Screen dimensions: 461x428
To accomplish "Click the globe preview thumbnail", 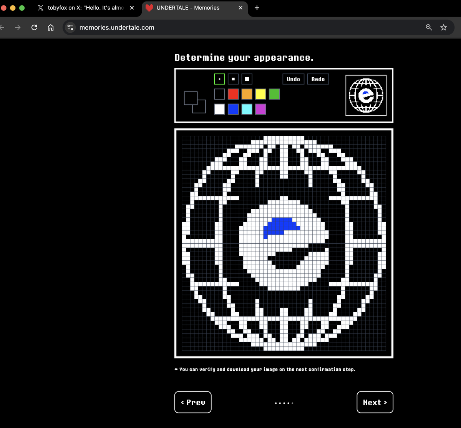I will [x=366, y=95].
